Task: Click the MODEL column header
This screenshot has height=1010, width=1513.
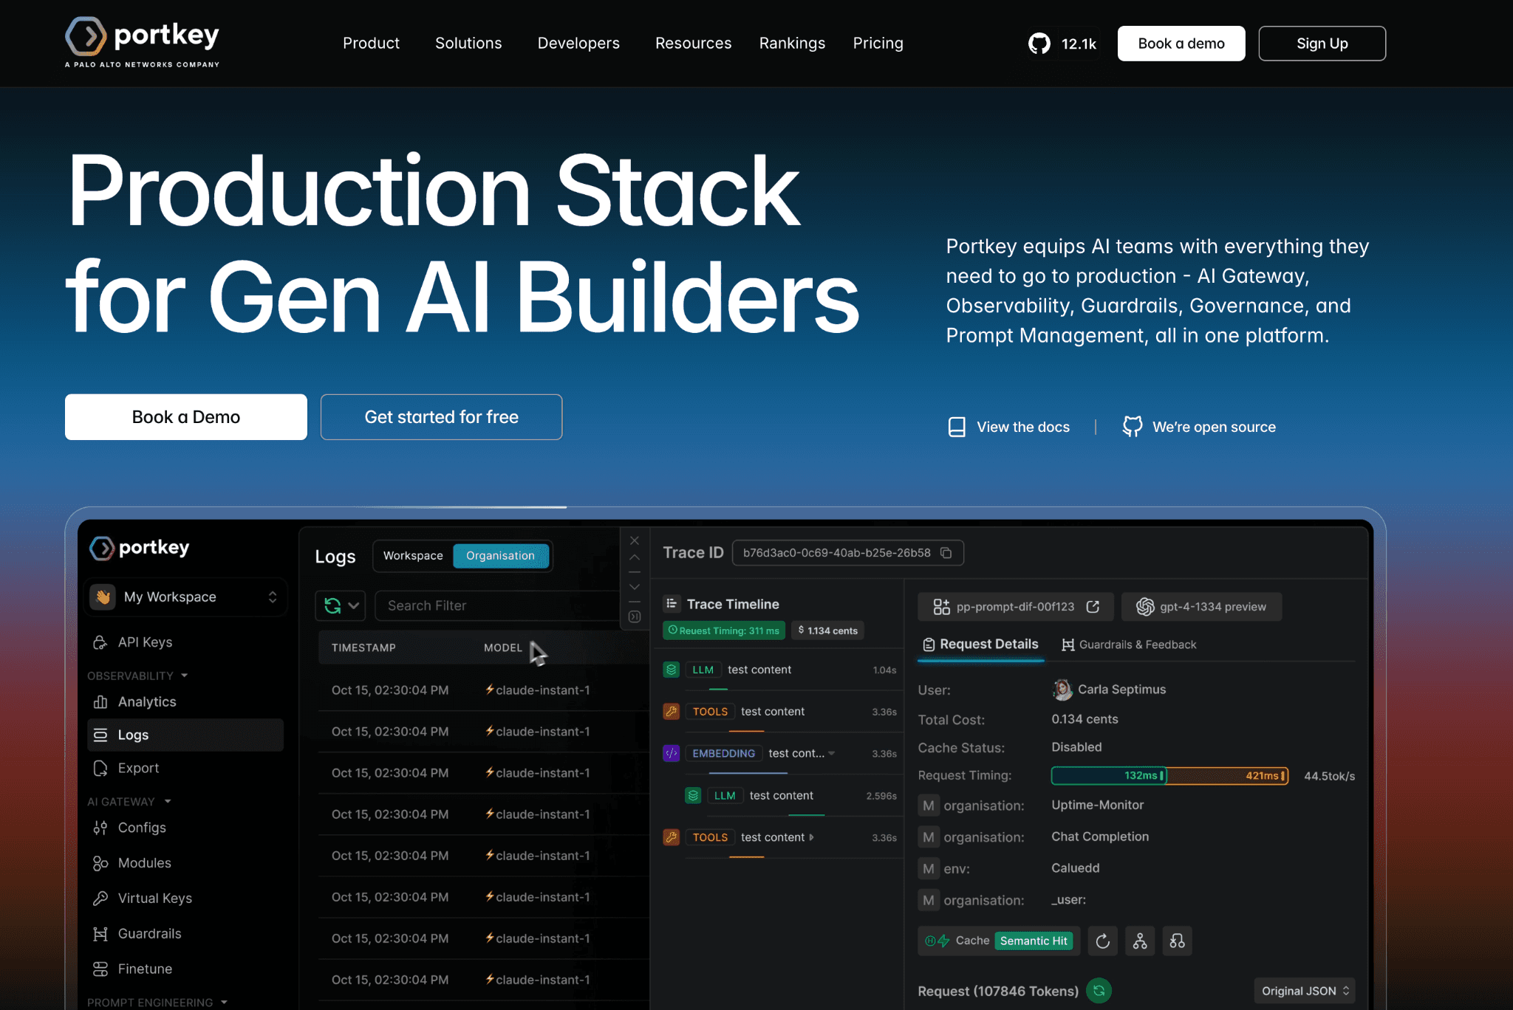Action: pyautogui.click(x=503, y=647)
